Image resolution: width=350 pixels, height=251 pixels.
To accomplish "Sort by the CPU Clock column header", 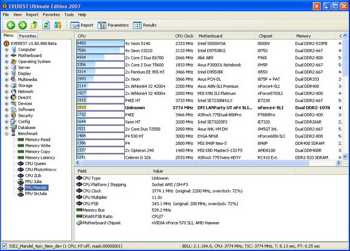I will (x=182, y=36).
